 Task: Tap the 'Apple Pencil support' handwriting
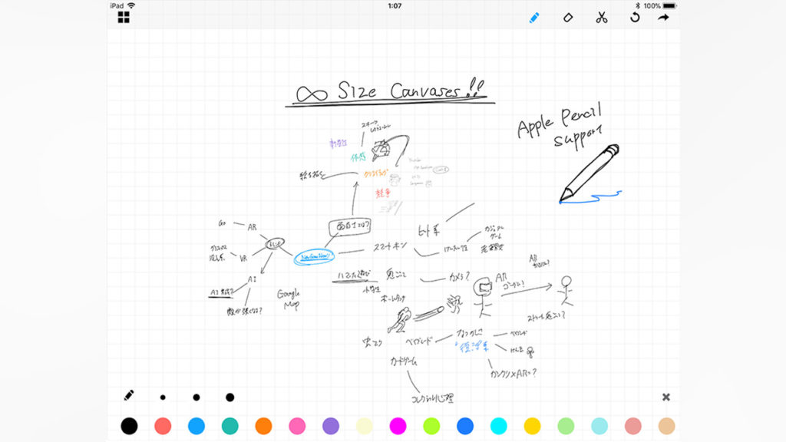point(560,125)
